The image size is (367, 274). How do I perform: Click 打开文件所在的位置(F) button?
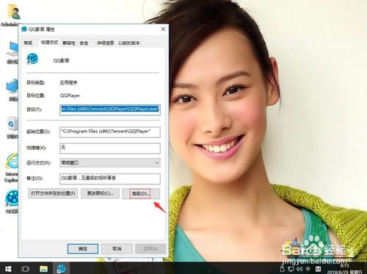[53, 193]
